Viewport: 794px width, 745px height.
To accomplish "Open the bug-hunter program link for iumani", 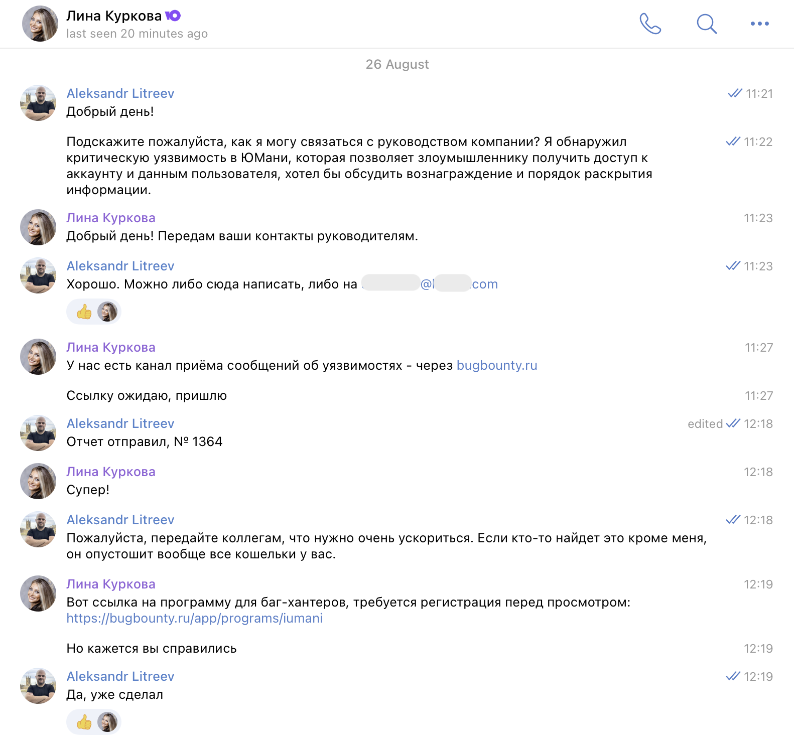I will click(194, 619).
